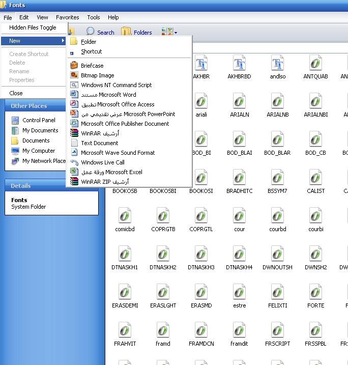Select the FORTE font file
Screen dimensions: 348x365
click(x=315, y=296)
